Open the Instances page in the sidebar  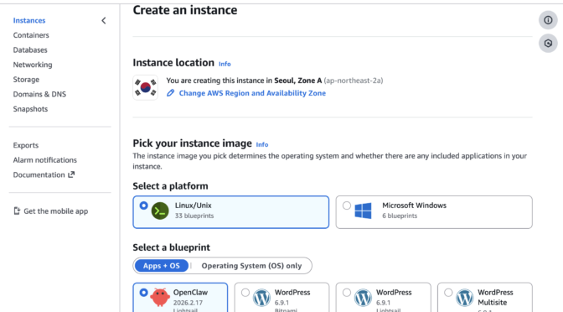29,20
